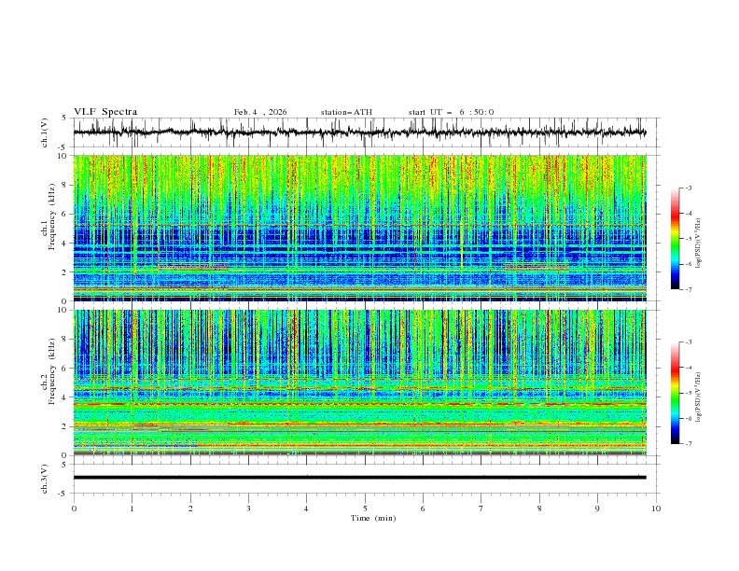
Task: Click the 2 minute tick on time axis
Action: click(x=190, y=508)
